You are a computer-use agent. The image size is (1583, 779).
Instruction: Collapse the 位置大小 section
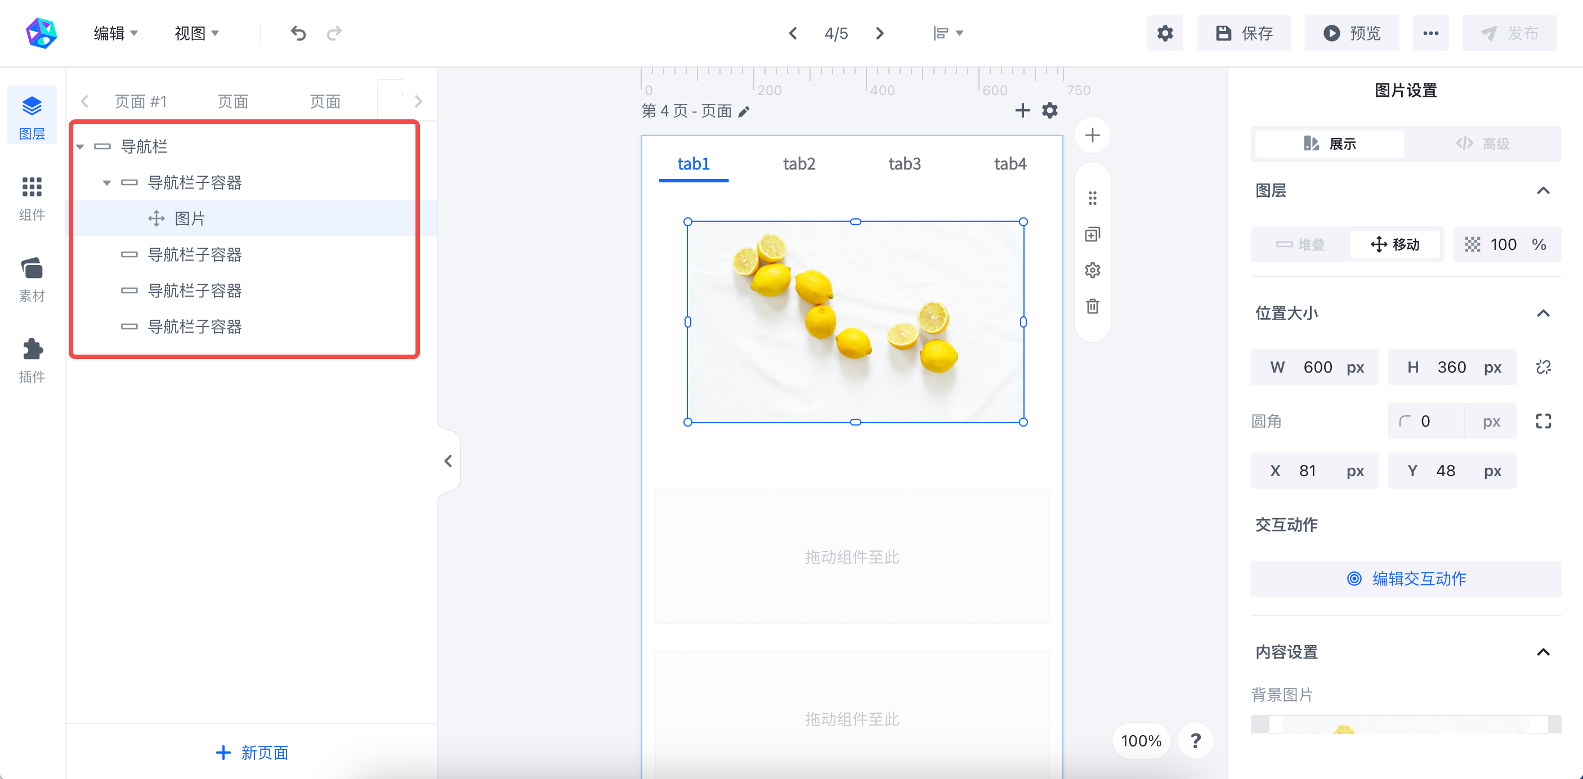pyautogui.click(x=1543, y=314)
